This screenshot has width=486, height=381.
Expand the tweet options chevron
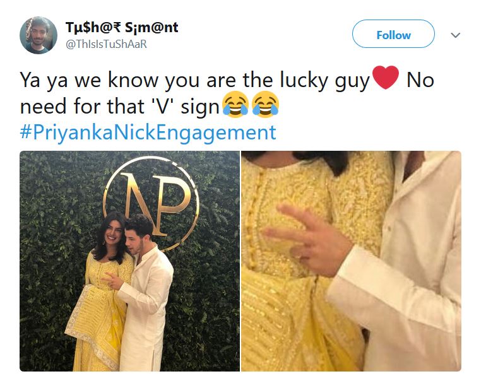pos(455,35)
